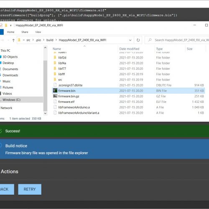The width and height of the screenshot is (209, 209).
Task: Select This PC in navigation pane
Action: click(x=5, y=51)
